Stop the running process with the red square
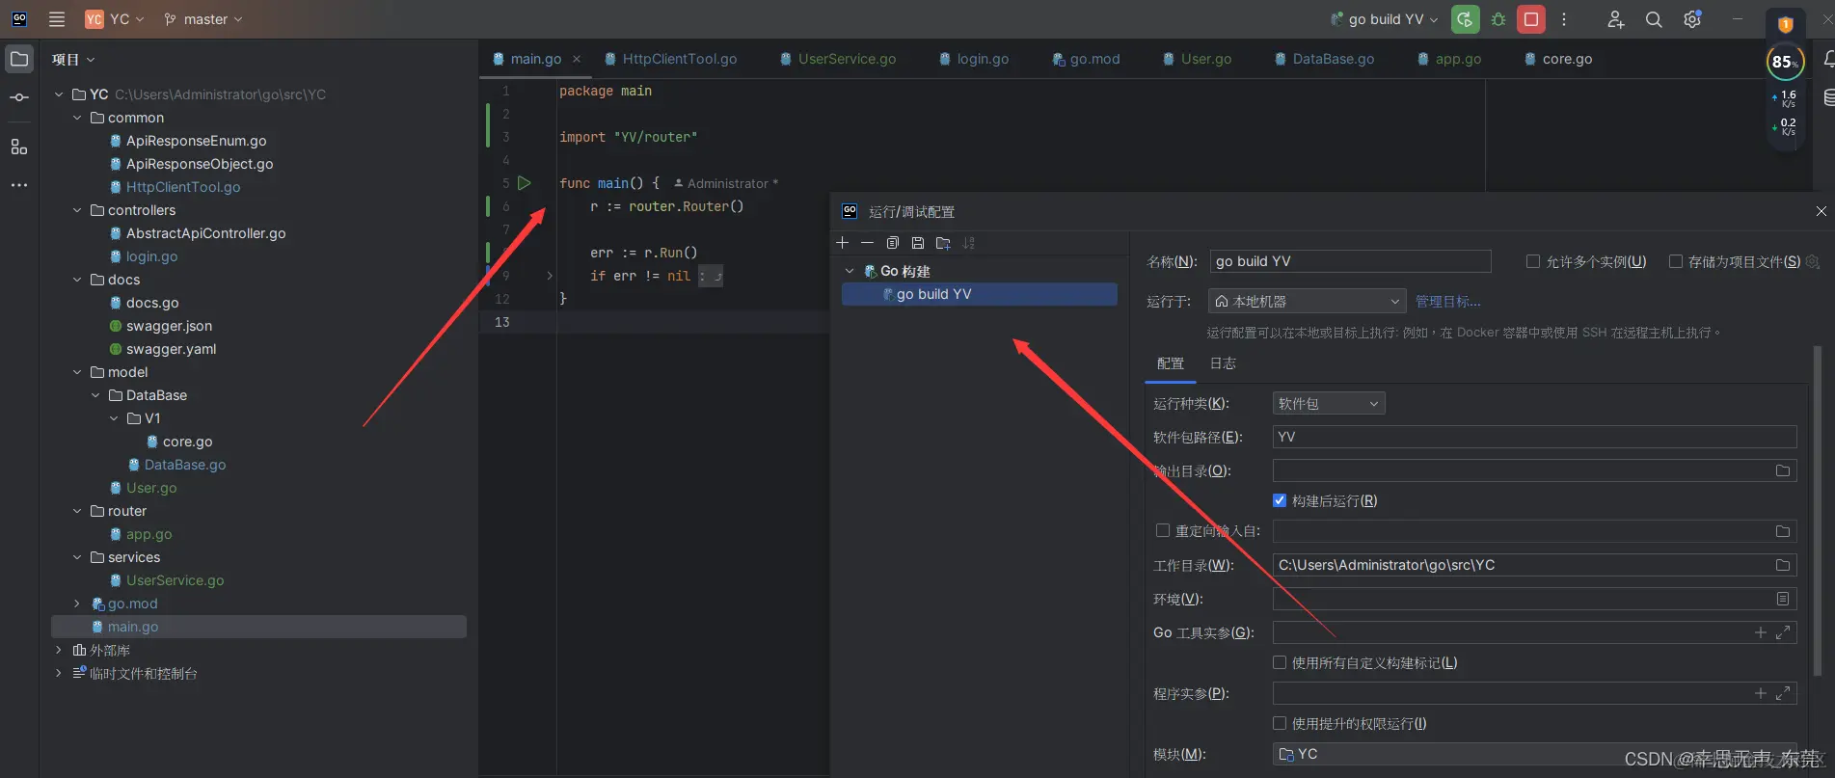This screenshot has height=778, width=1835. click(x=1531, y=19)
